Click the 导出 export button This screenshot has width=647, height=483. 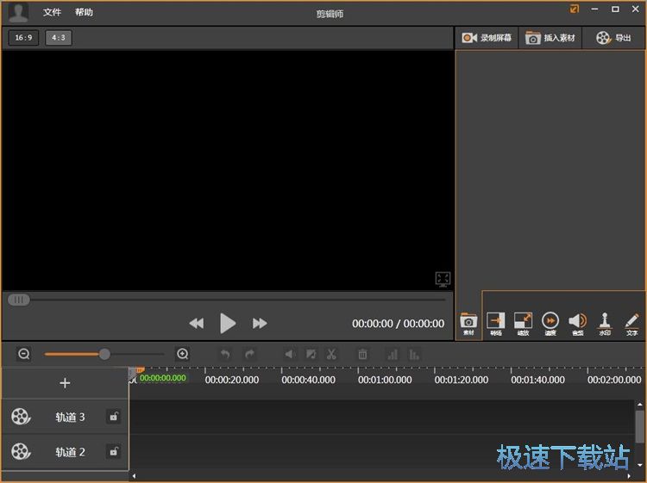click(613, 38)
